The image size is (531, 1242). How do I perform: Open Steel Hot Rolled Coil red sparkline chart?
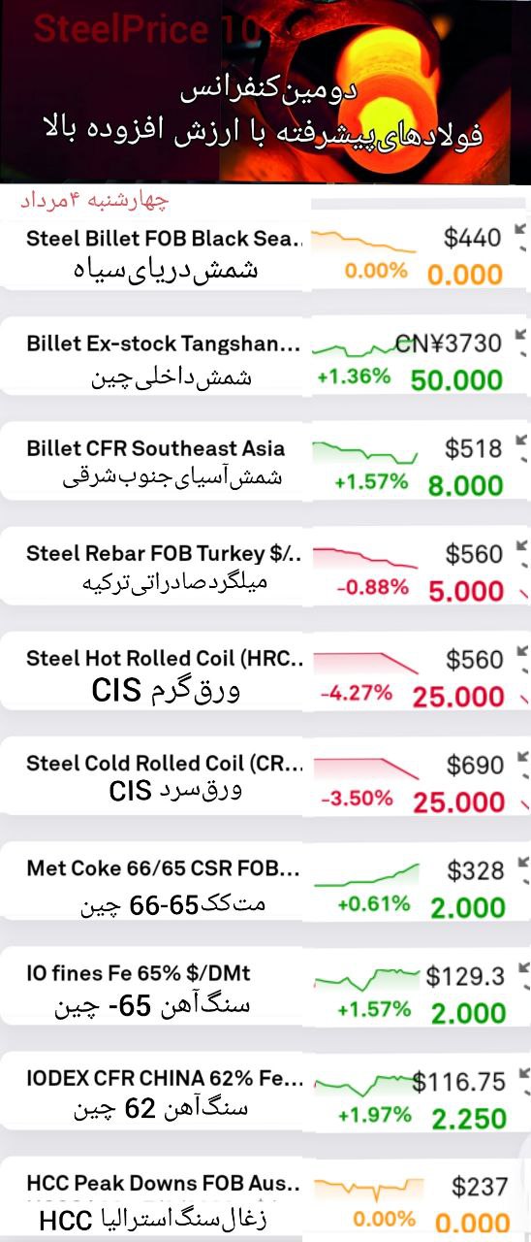(x=364, y=661)
